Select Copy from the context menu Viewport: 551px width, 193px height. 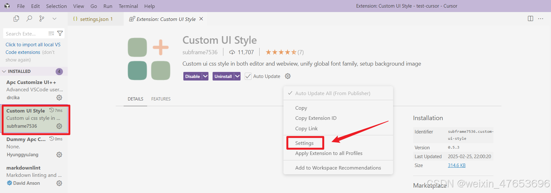tap(338, 108)
